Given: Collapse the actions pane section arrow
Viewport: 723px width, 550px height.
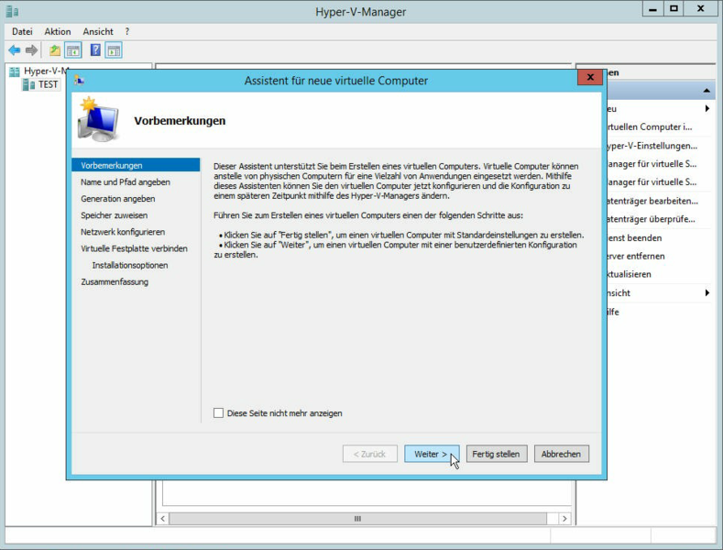Looking at the screenshot, I should pos(707,91).
